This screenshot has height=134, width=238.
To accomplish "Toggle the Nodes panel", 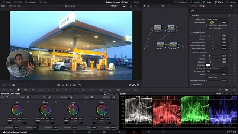I will tap(207, 2).
